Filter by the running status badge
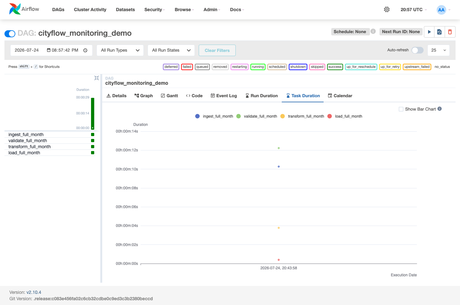 tap(258, 67)
